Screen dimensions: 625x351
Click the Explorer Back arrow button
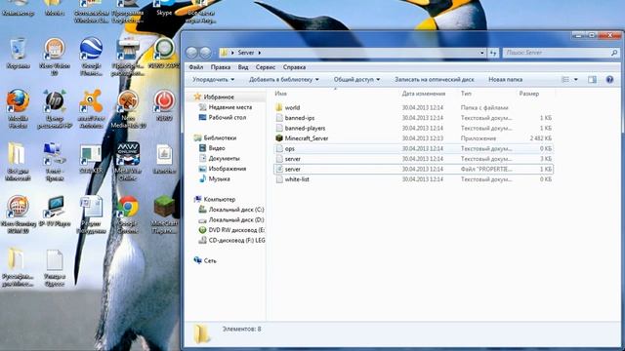pos(192,53)
